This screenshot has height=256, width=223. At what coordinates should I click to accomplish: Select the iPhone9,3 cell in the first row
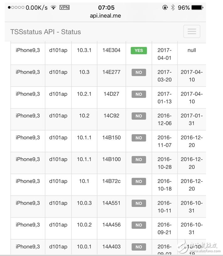[27, 50]
